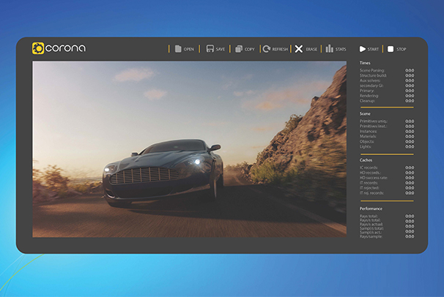The height and width of the screenshot is (297, 444).
Task: Save the render with Save icon
Action: click(x=210, y=49)
